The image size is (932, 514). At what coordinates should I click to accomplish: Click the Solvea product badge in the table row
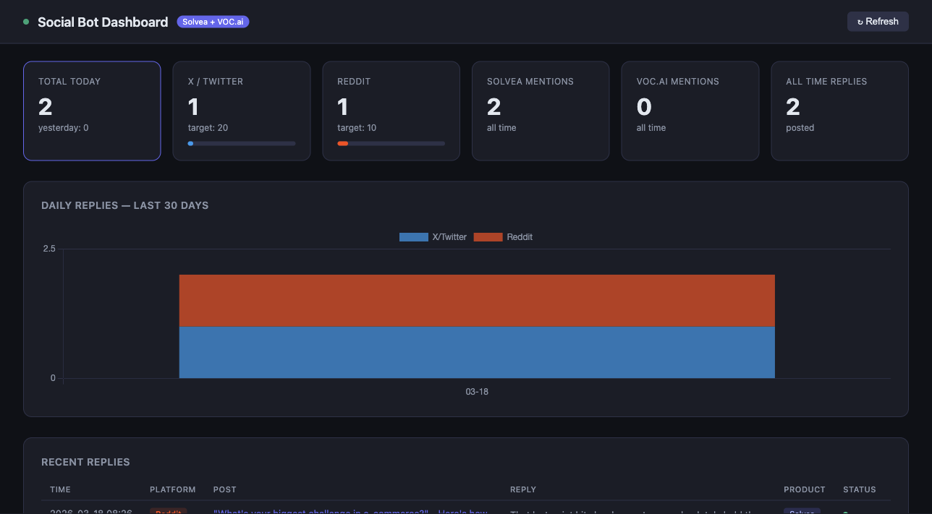[x=801, y=511]
